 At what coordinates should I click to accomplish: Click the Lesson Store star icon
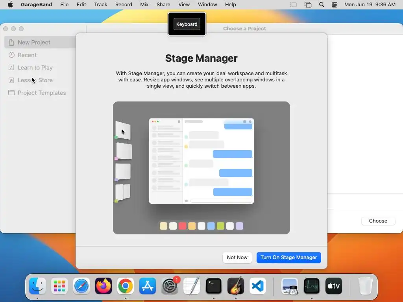click(x=11, y=80)
